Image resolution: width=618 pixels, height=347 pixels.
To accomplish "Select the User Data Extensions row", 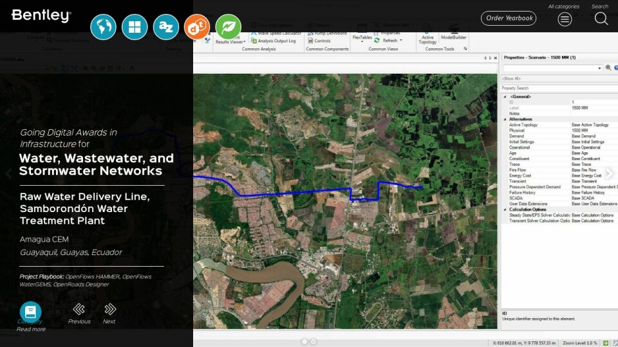I will (x=559, y=204).
